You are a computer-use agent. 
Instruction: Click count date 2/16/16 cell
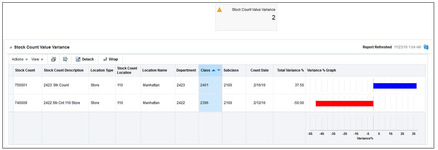[x=259, y=85]
